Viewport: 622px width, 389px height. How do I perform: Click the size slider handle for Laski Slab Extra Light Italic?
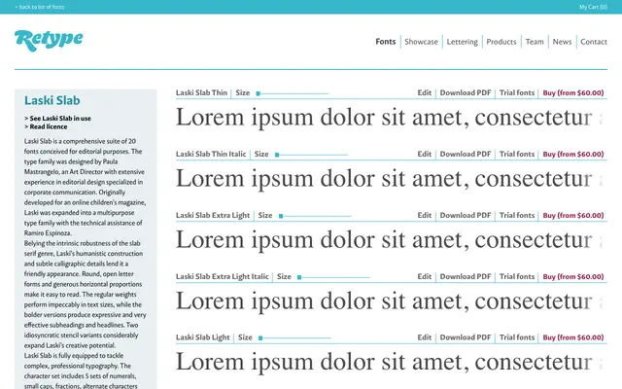coord(299,277)
